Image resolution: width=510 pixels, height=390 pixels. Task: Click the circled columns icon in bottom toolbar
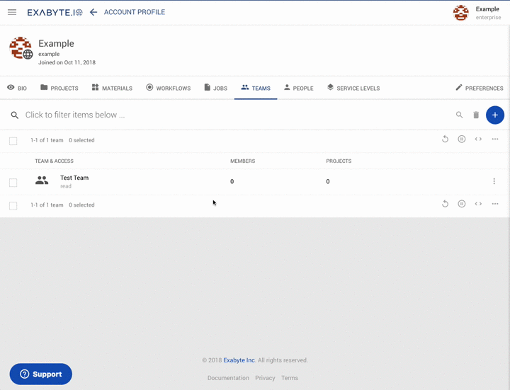462,204
